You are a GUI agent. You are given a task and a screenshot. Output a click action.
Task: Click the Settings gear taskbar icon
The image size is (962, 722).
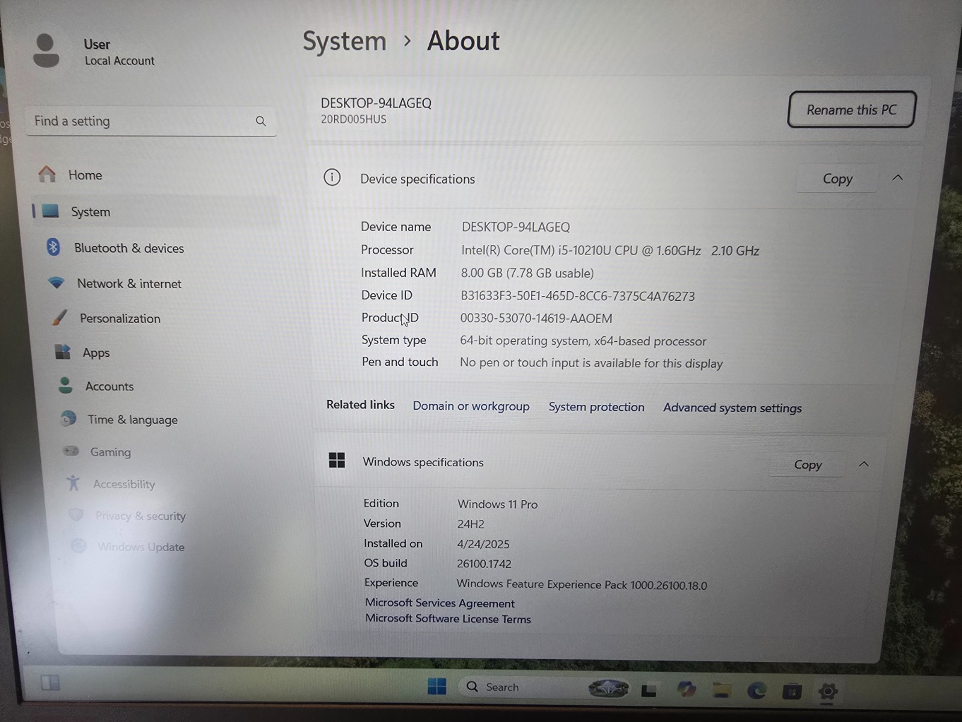pos(828,692)
